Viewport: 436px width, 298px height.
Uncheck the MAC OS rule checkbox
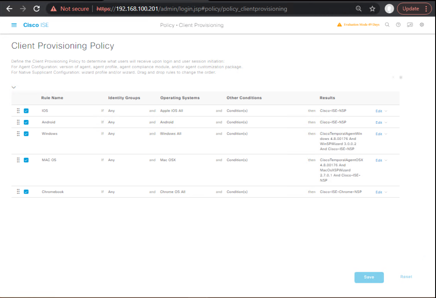tap(26, 160)
